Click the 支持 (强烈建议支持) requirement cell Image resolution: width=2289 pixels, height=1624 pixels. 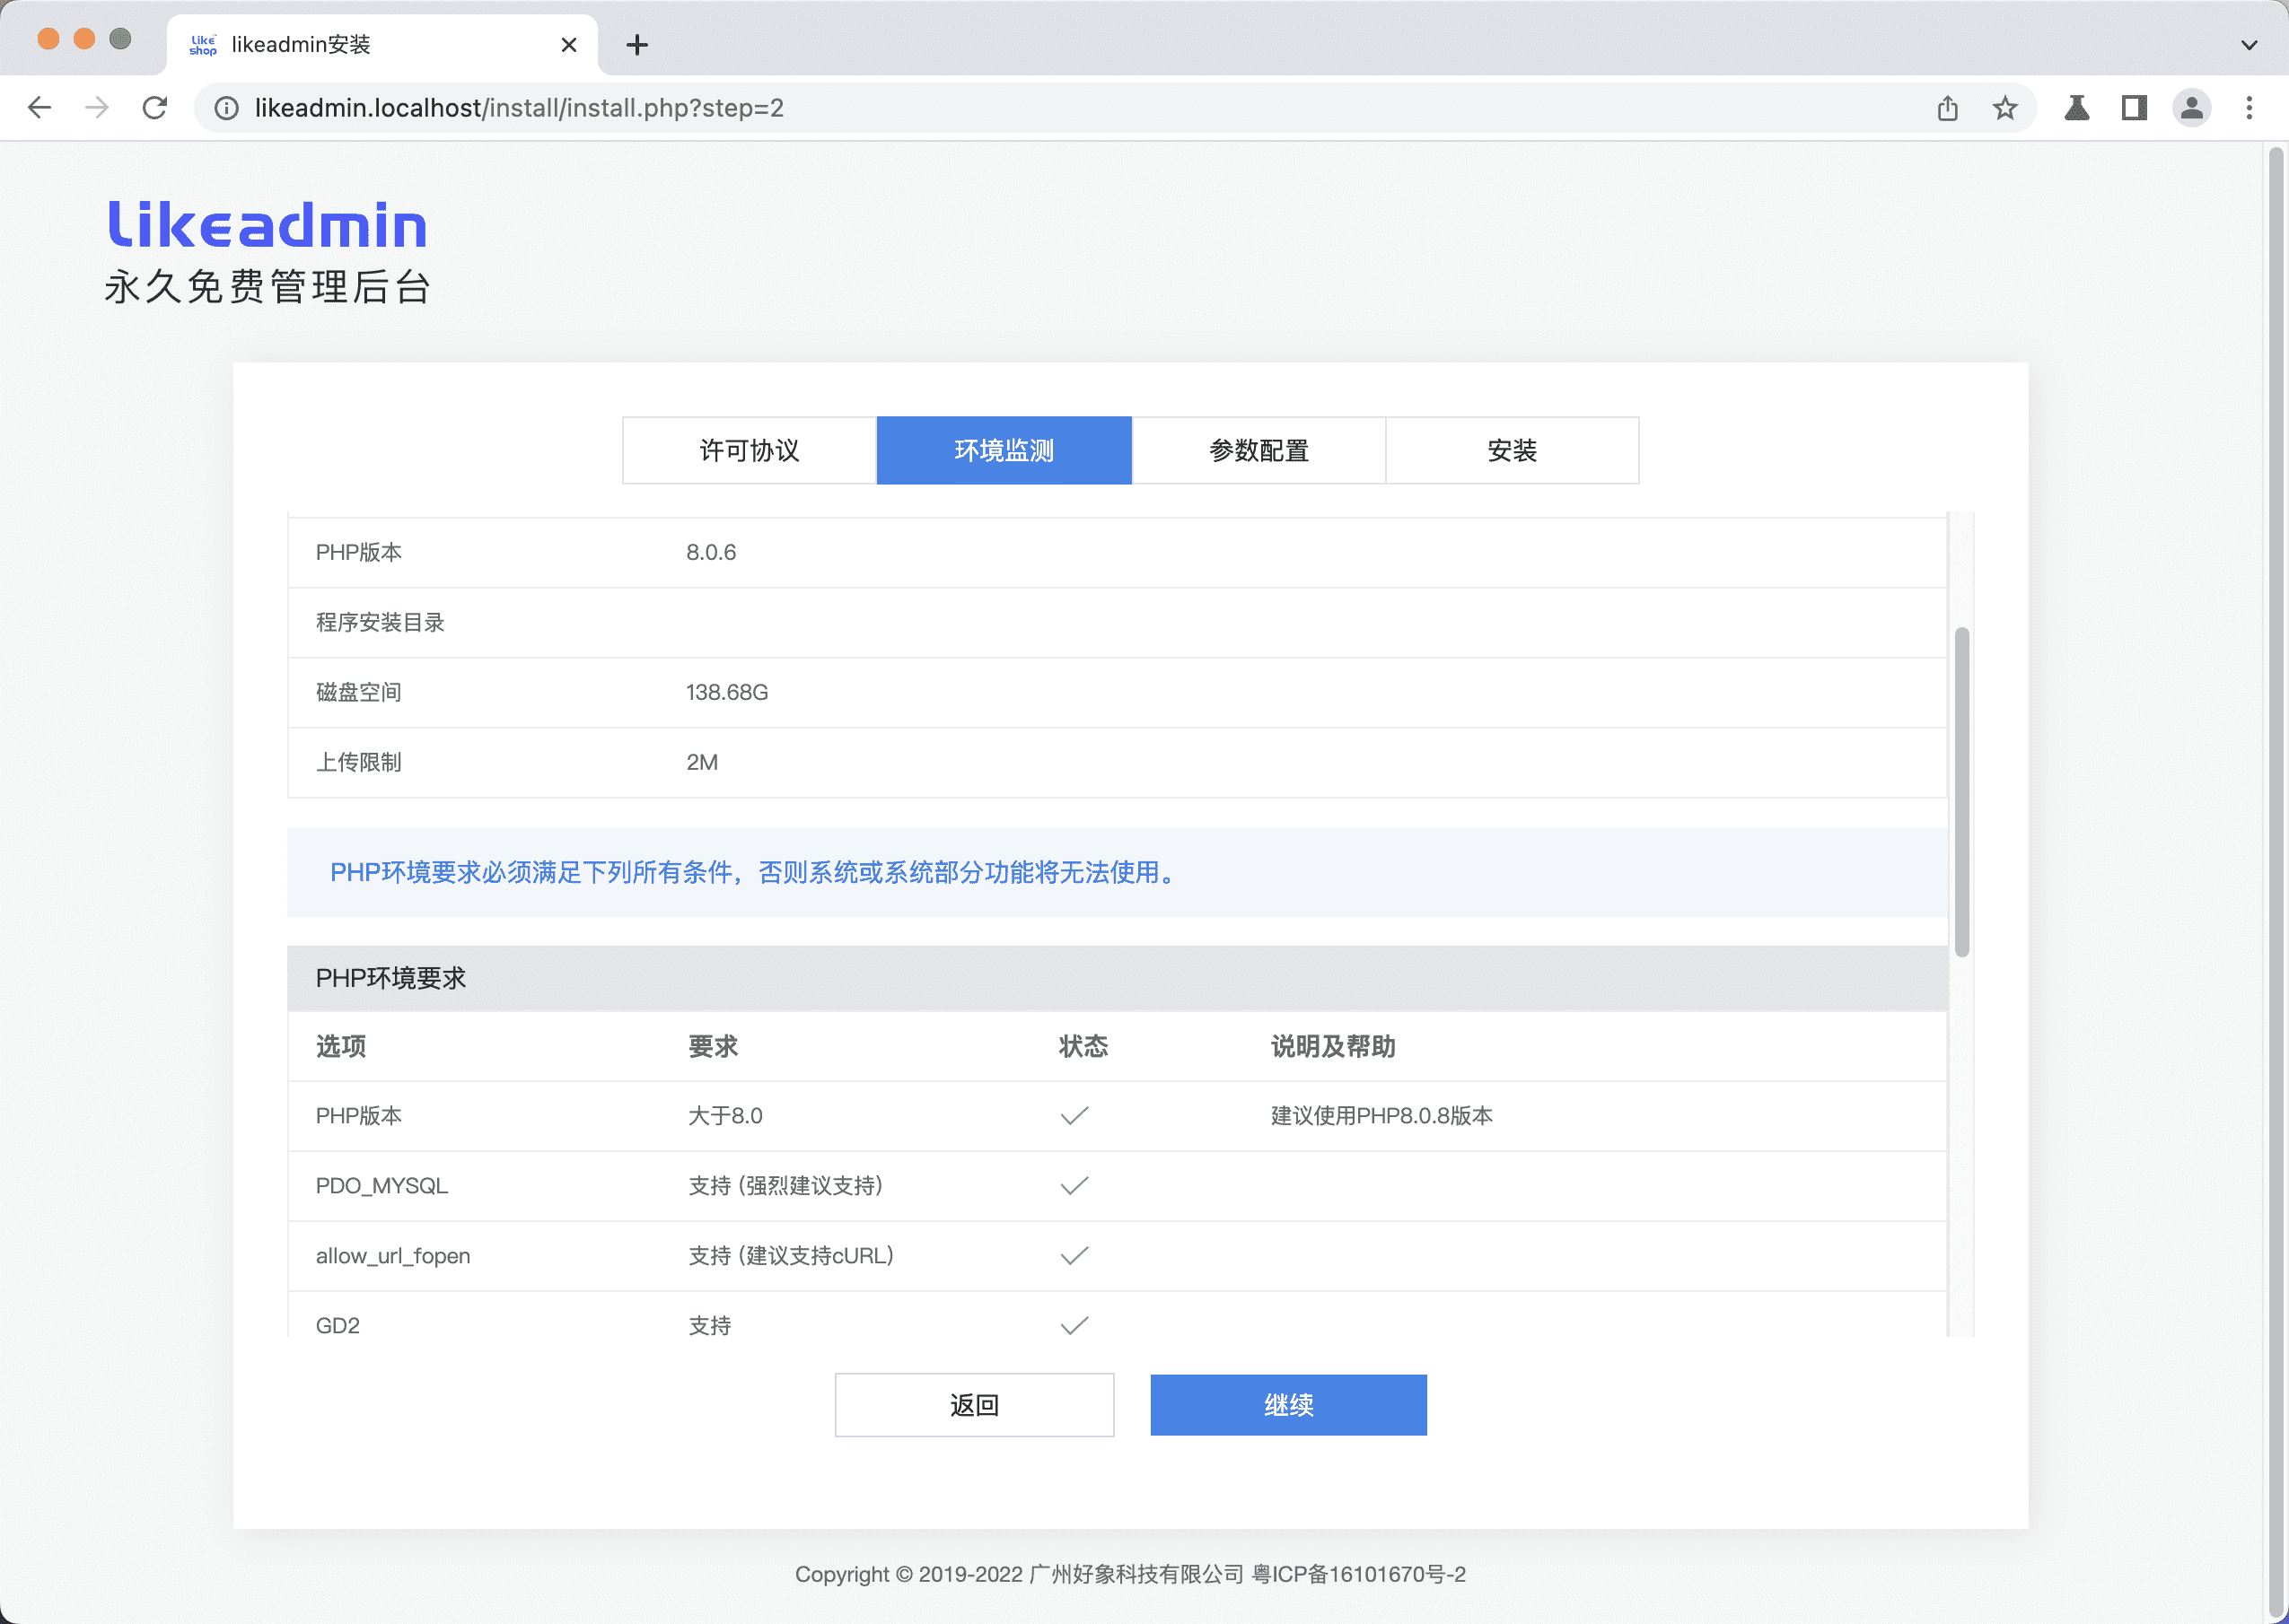785,1186
